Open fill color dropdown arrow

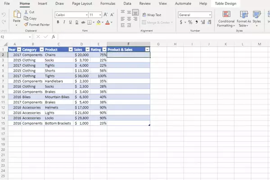(103, 22)
